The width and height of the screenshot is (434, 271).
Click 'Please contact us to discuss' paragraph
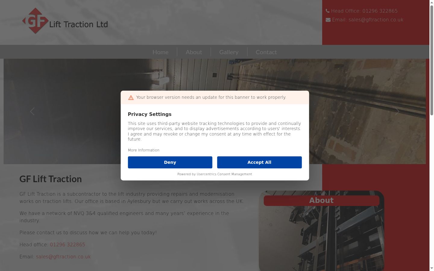[x=88, y=232]
